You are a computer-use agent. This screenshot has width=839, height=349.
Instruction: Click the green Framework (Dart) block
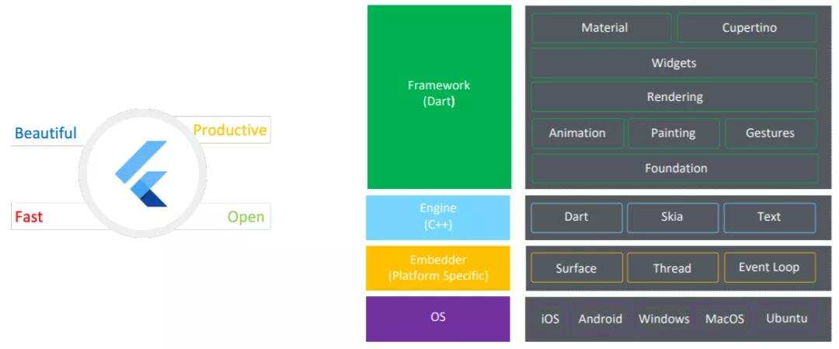pos(439,96)
